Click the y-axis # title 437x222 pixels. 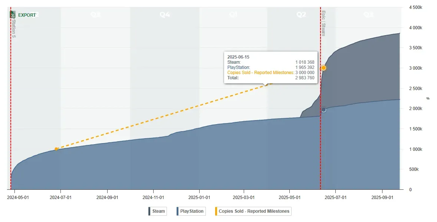pos(428,98)
